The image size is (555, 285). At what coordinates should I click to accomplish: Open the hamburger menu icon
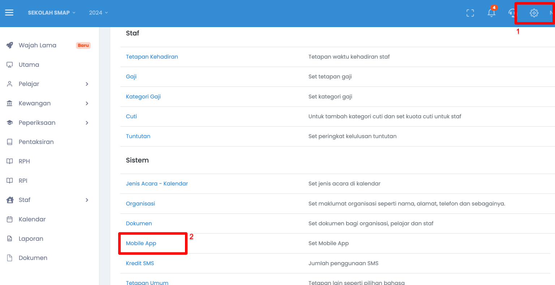pos(9,13)
